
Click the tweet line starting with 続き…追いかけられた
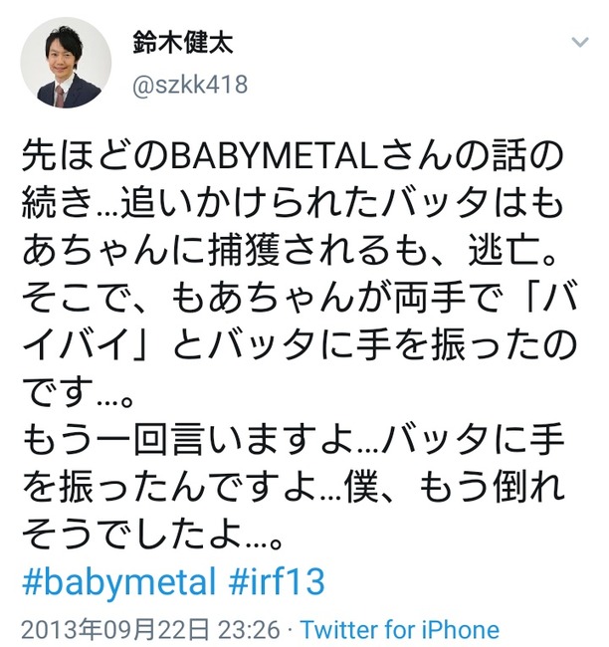pyautogui.click(x=293, y=203)
